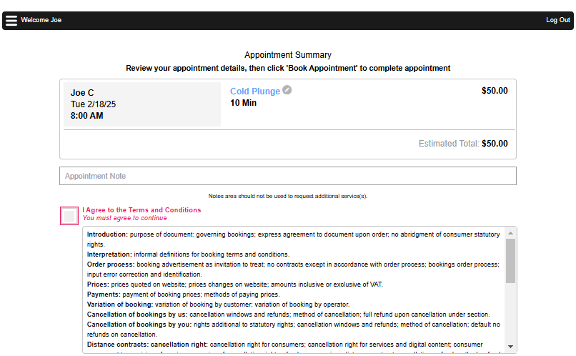This screenshot has width=576, height=356.
Task: Click the Appointment Summary heading
Action: click(287, 55)
